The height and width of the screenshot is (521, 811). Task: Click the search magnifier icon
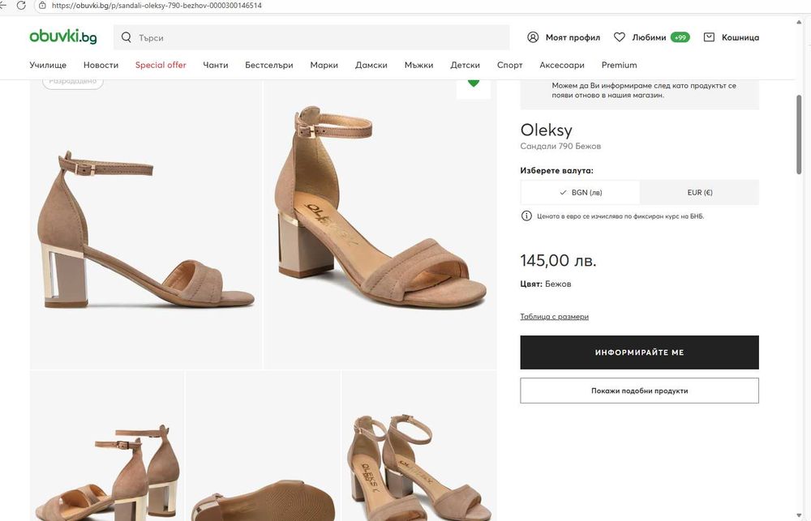(x=127, y=37)
